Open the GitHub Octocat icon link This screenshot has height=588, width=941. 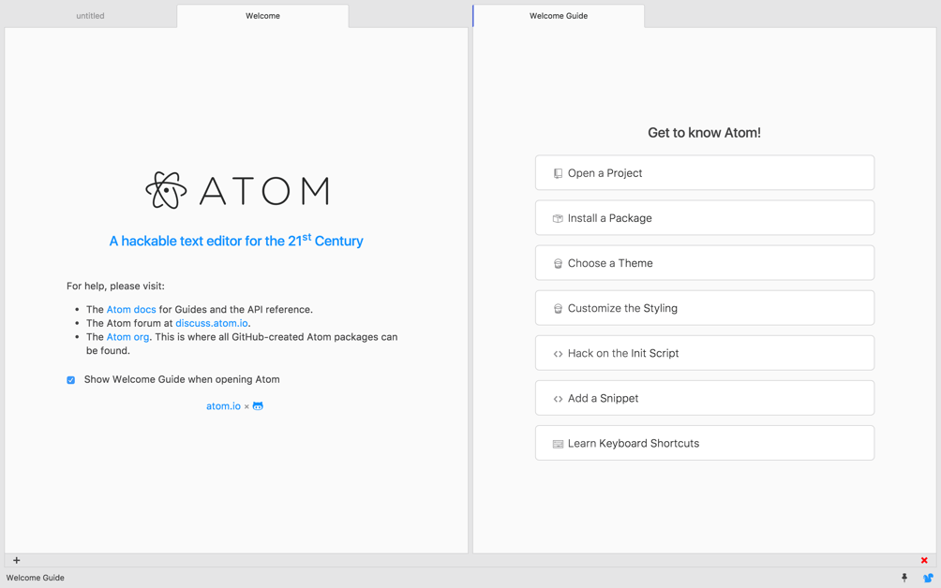(x=258, y=405)
